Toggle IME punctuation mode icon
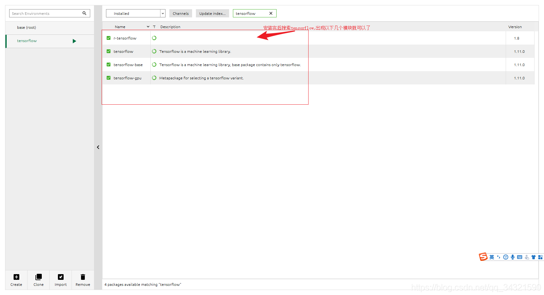 (x=499, y=257)
